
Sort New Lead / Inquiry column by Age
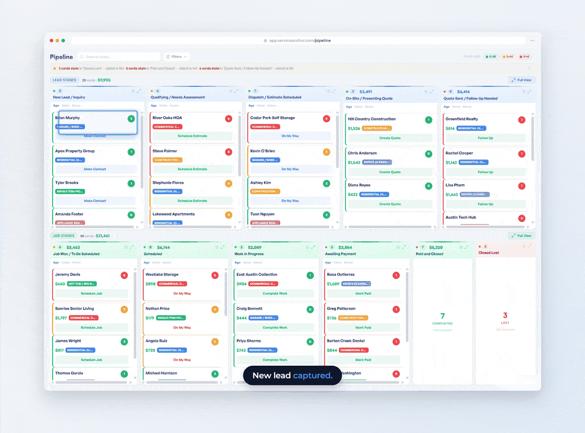[x=56, y=105]
